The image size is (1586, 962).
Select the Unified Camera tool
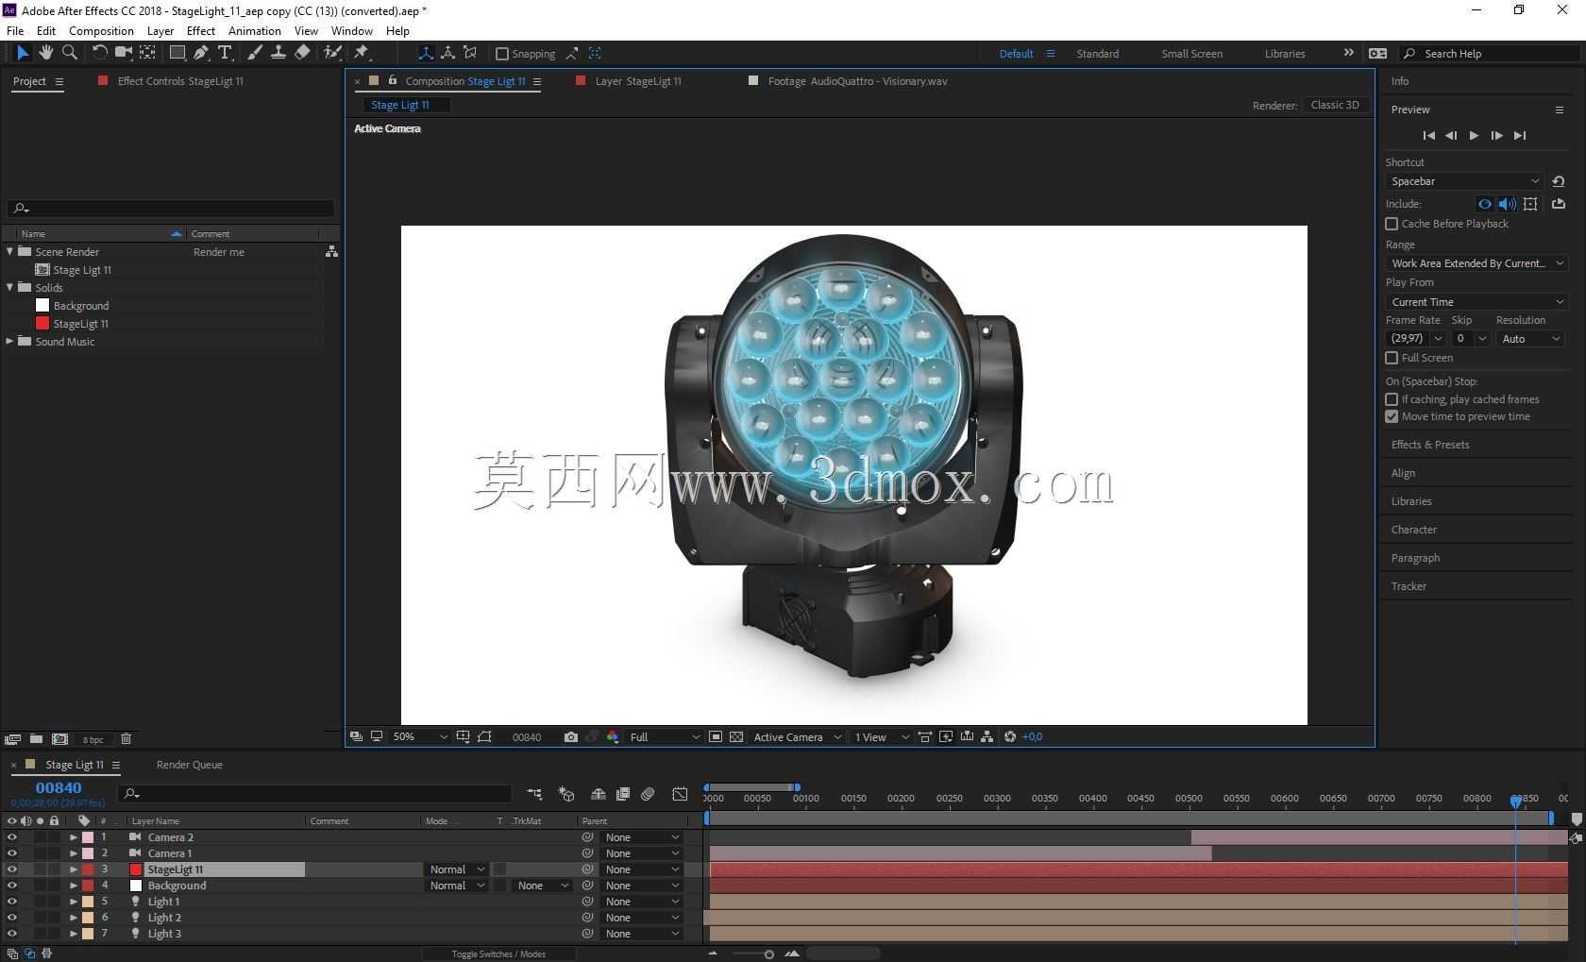pyautogui.click(x=123, y=53)
